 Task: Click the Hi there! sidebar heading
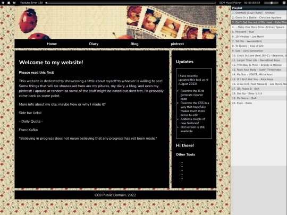point(184,145)
